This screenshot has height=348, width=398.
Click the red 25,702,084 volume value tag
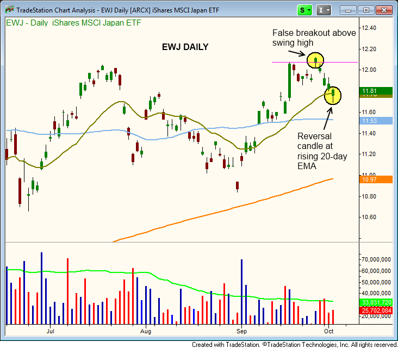376,310
